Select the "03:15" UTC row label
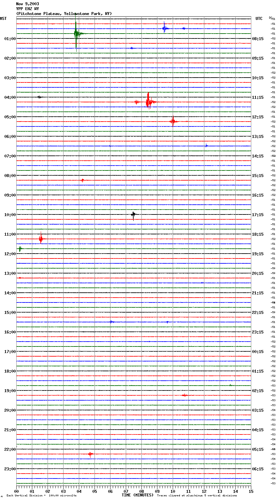This screenshot has height=500, width=277. 258,410
